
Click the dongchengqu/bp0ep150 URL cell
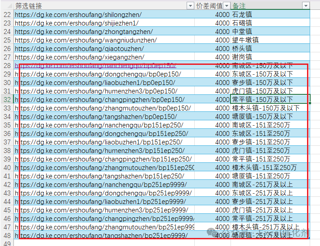(x=104, y=74)
